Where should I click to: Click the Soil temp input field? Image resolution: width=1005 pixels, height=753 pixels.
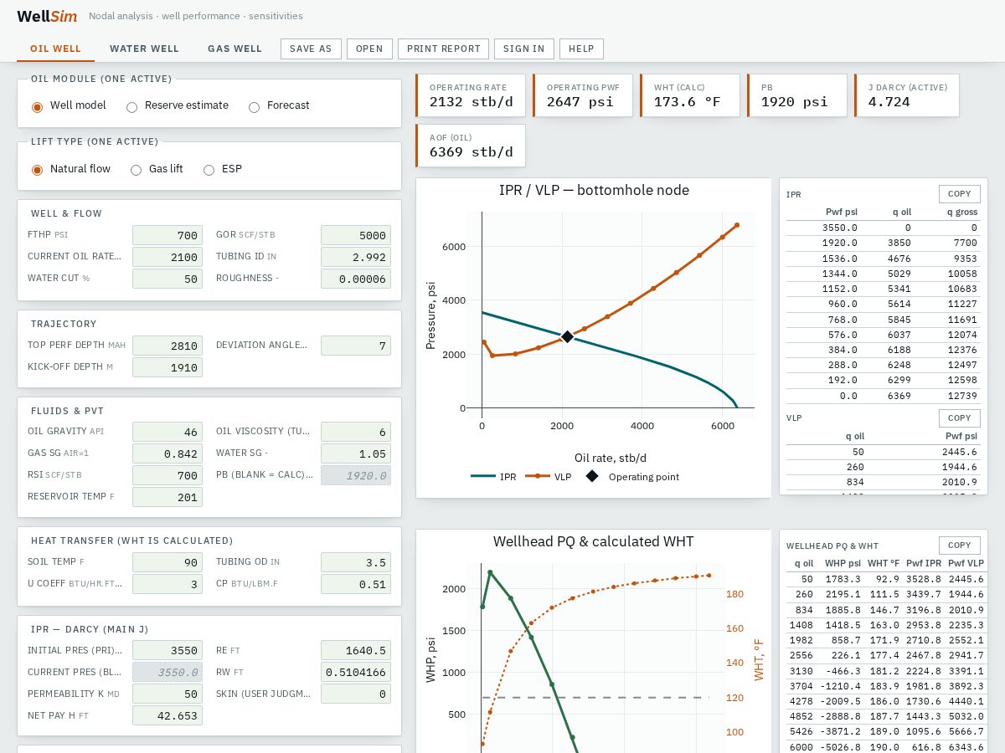tap(167, 562)
